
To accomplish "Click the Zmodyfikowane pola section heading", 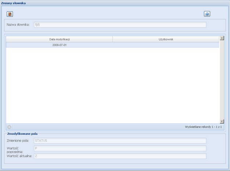I will click(22, 134).
